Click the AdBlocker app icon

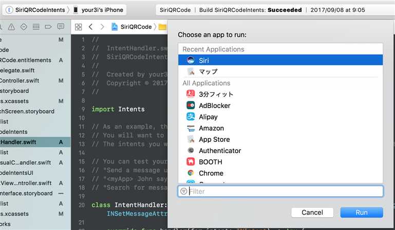[x=191, y=105]
